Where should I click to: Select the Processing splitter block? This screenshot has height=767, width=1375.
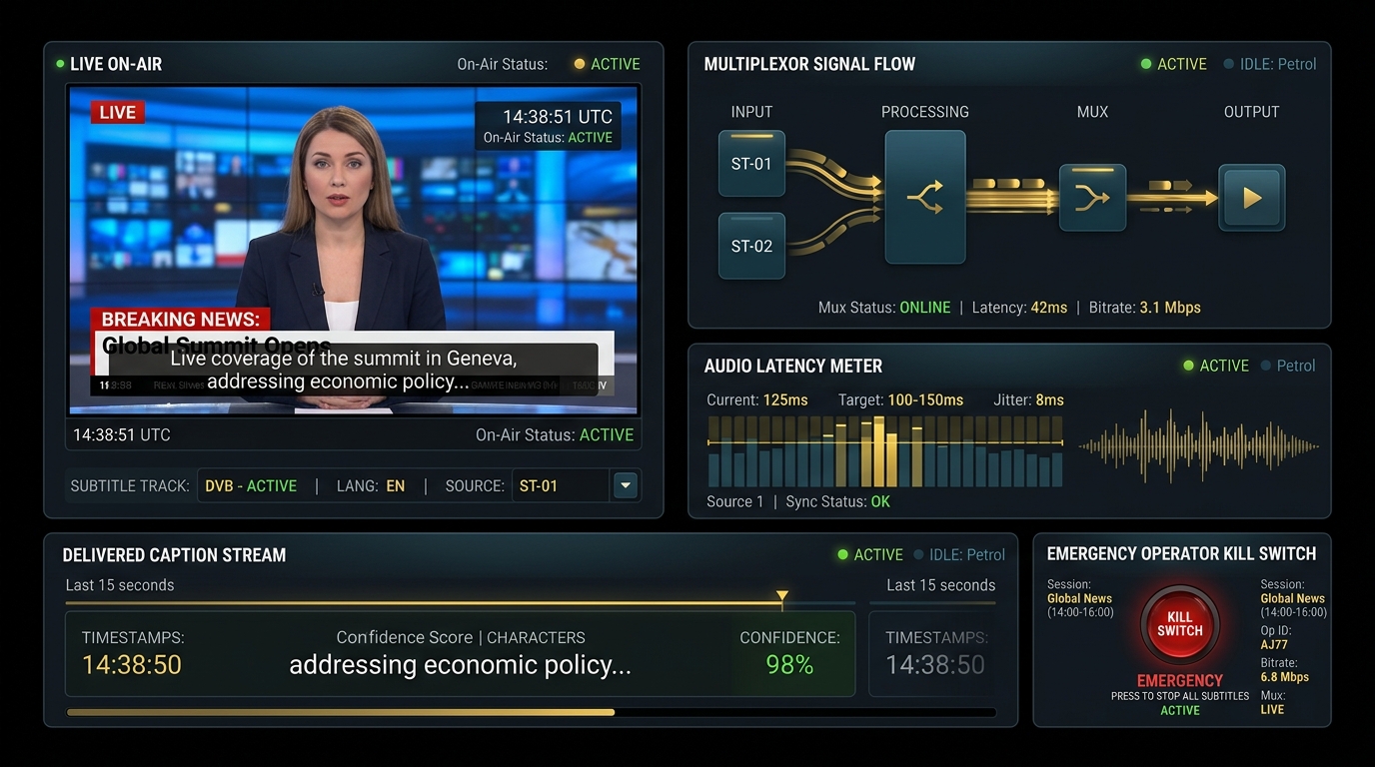click(x=925, y=197)
